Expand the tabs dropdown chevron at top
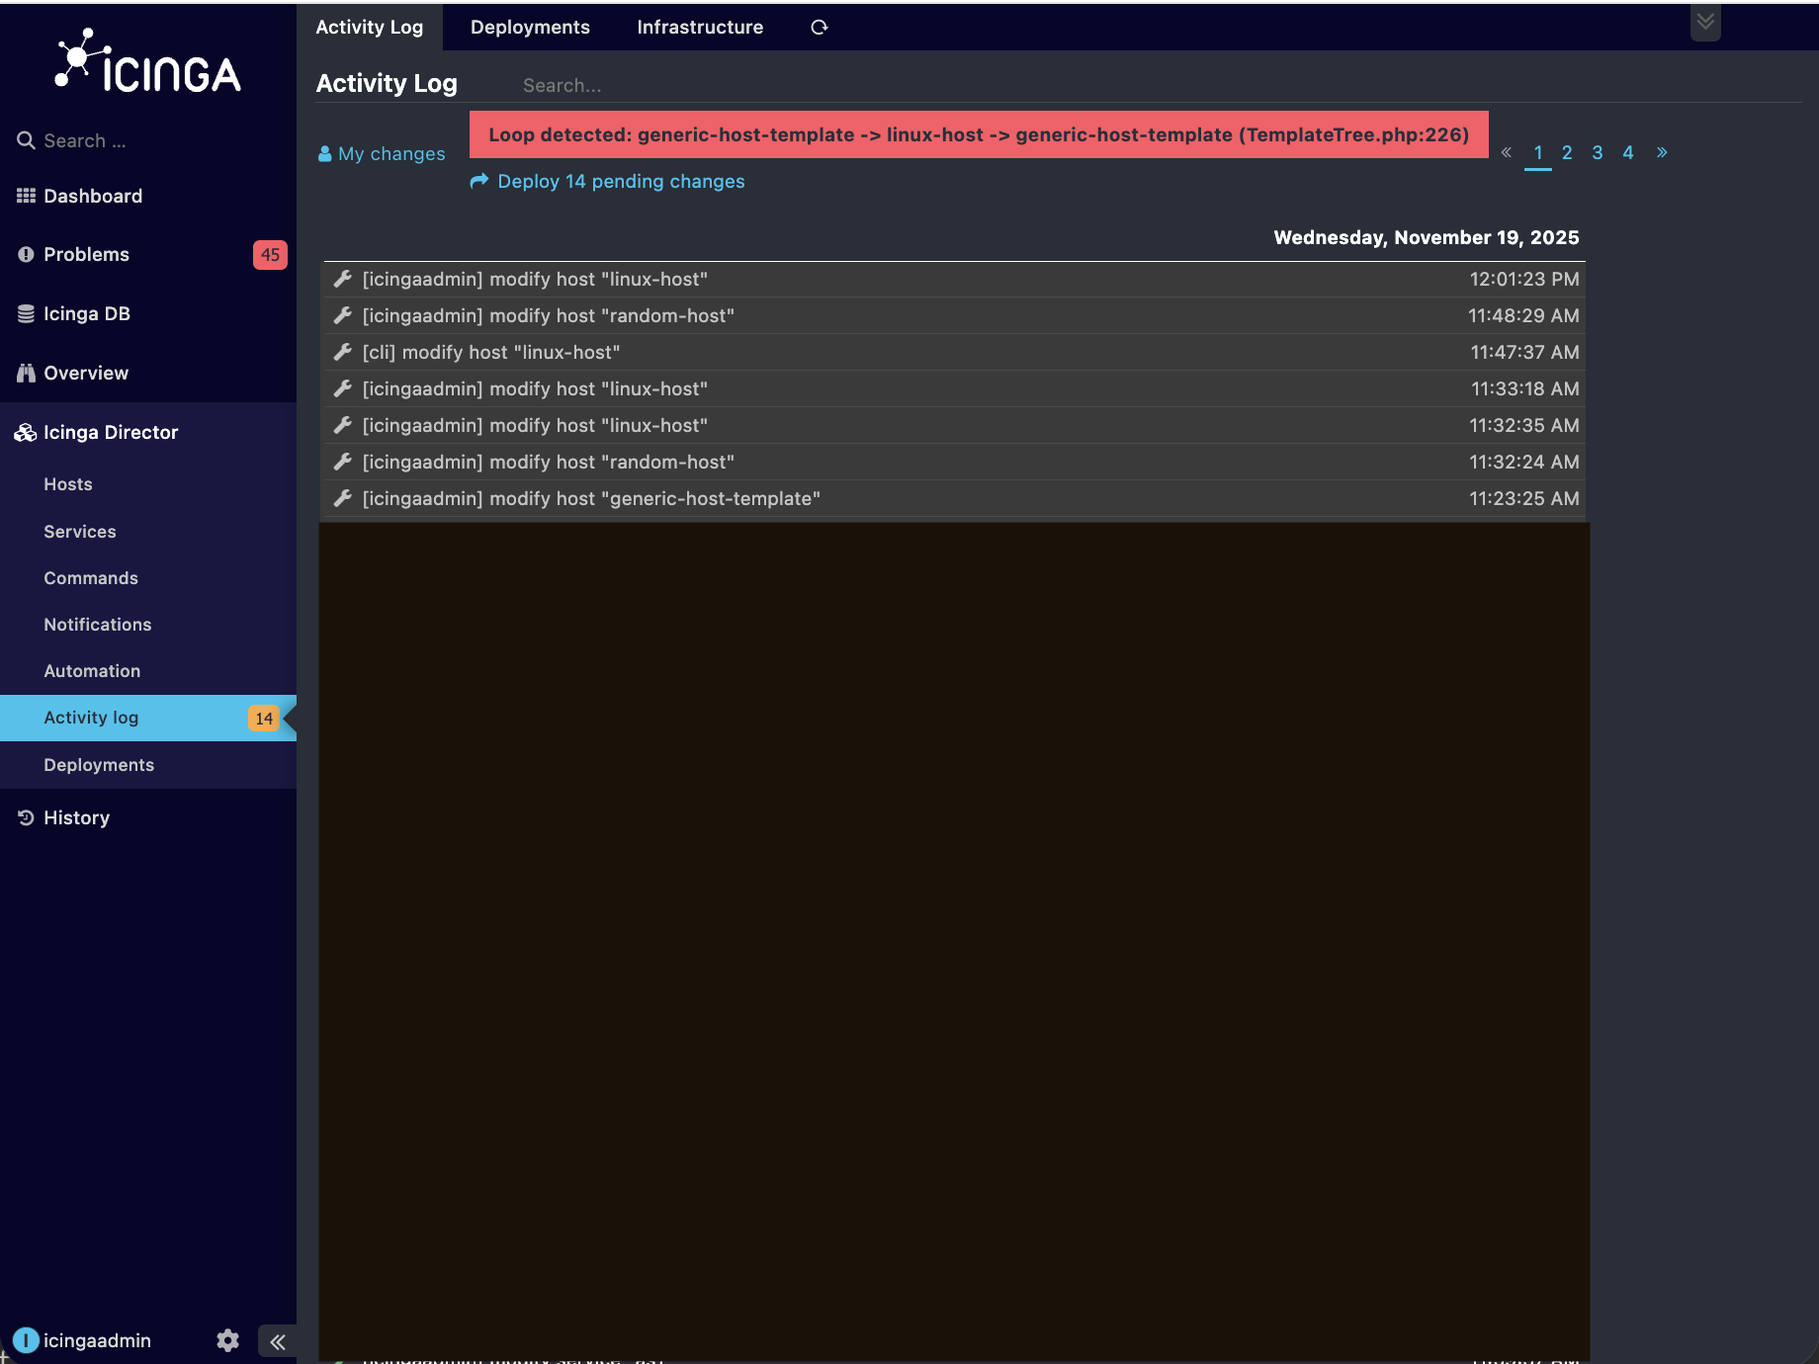The height and width of the screenshot is (1364, 1819). click(1705, 22)
